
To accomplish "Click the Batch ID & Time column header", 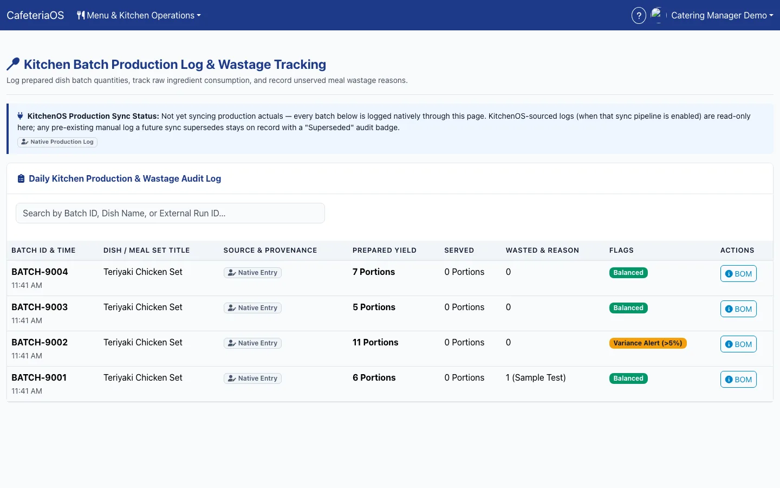I will point(43,251).
